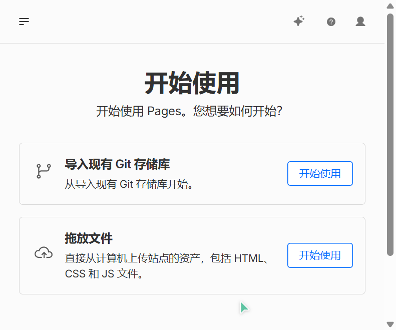Click description 从导入现有 Git 存储库开始。

(x=129, y=184)
